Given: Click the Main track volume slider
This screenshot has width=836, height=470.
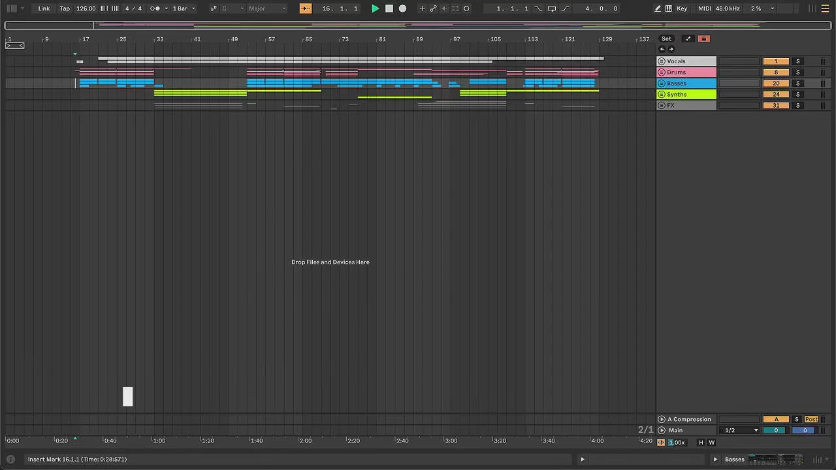Looking at the screenshot, I should click(x=776, y=430).
